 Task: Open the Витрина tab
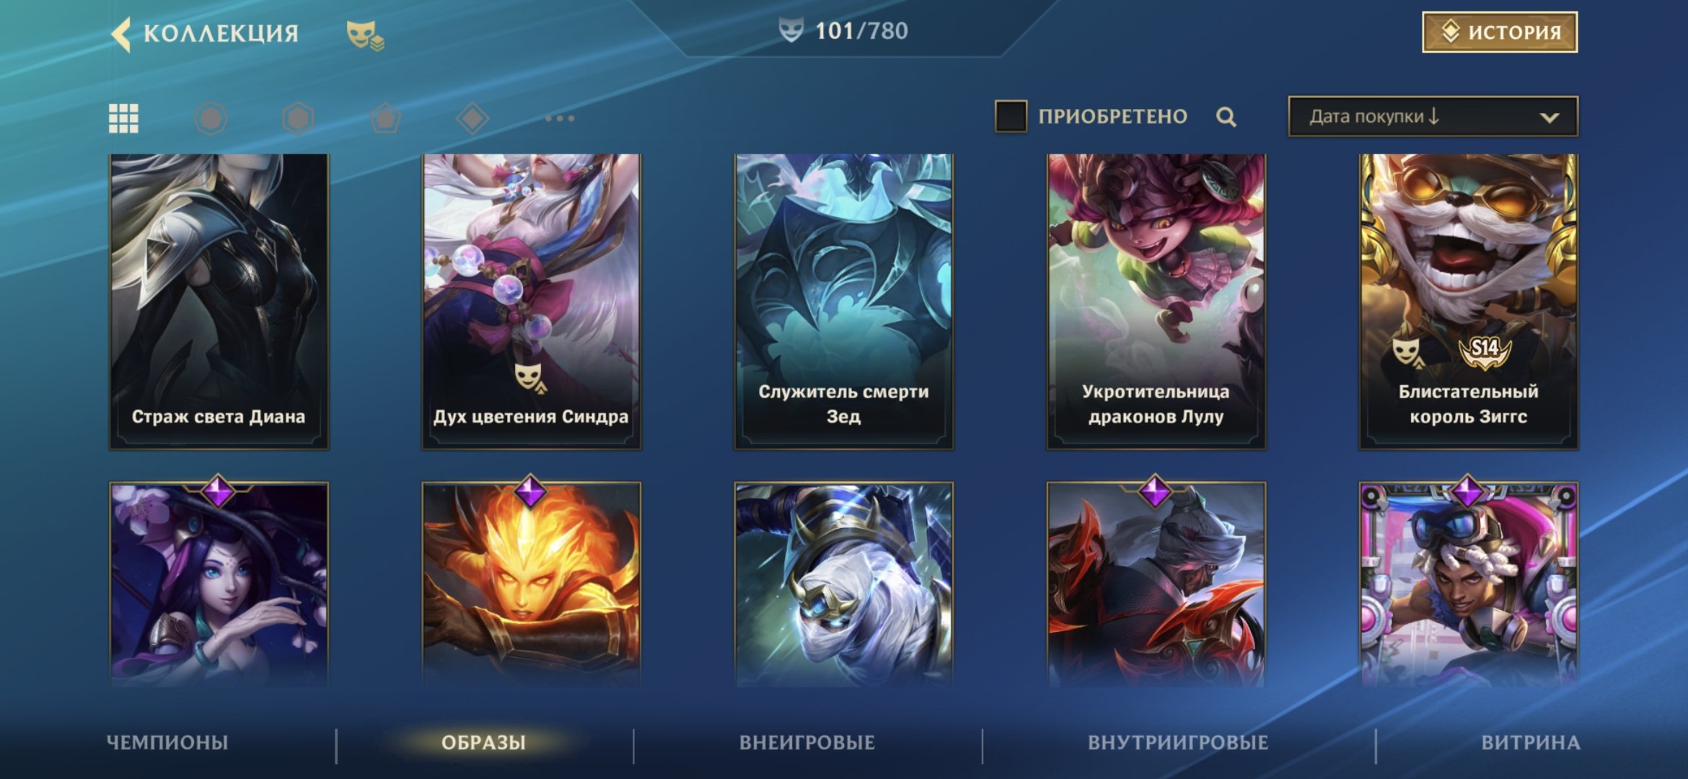point(1530,742)
